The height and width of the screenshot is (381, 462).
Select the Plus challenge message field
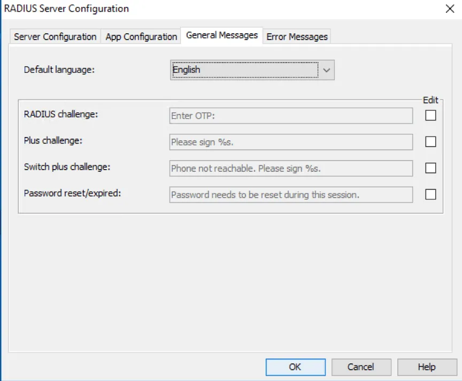click(x=291, y=142)
